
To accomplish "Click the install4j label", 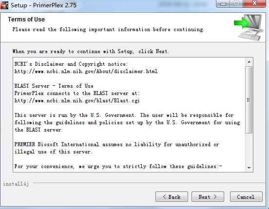I will 16,184.
